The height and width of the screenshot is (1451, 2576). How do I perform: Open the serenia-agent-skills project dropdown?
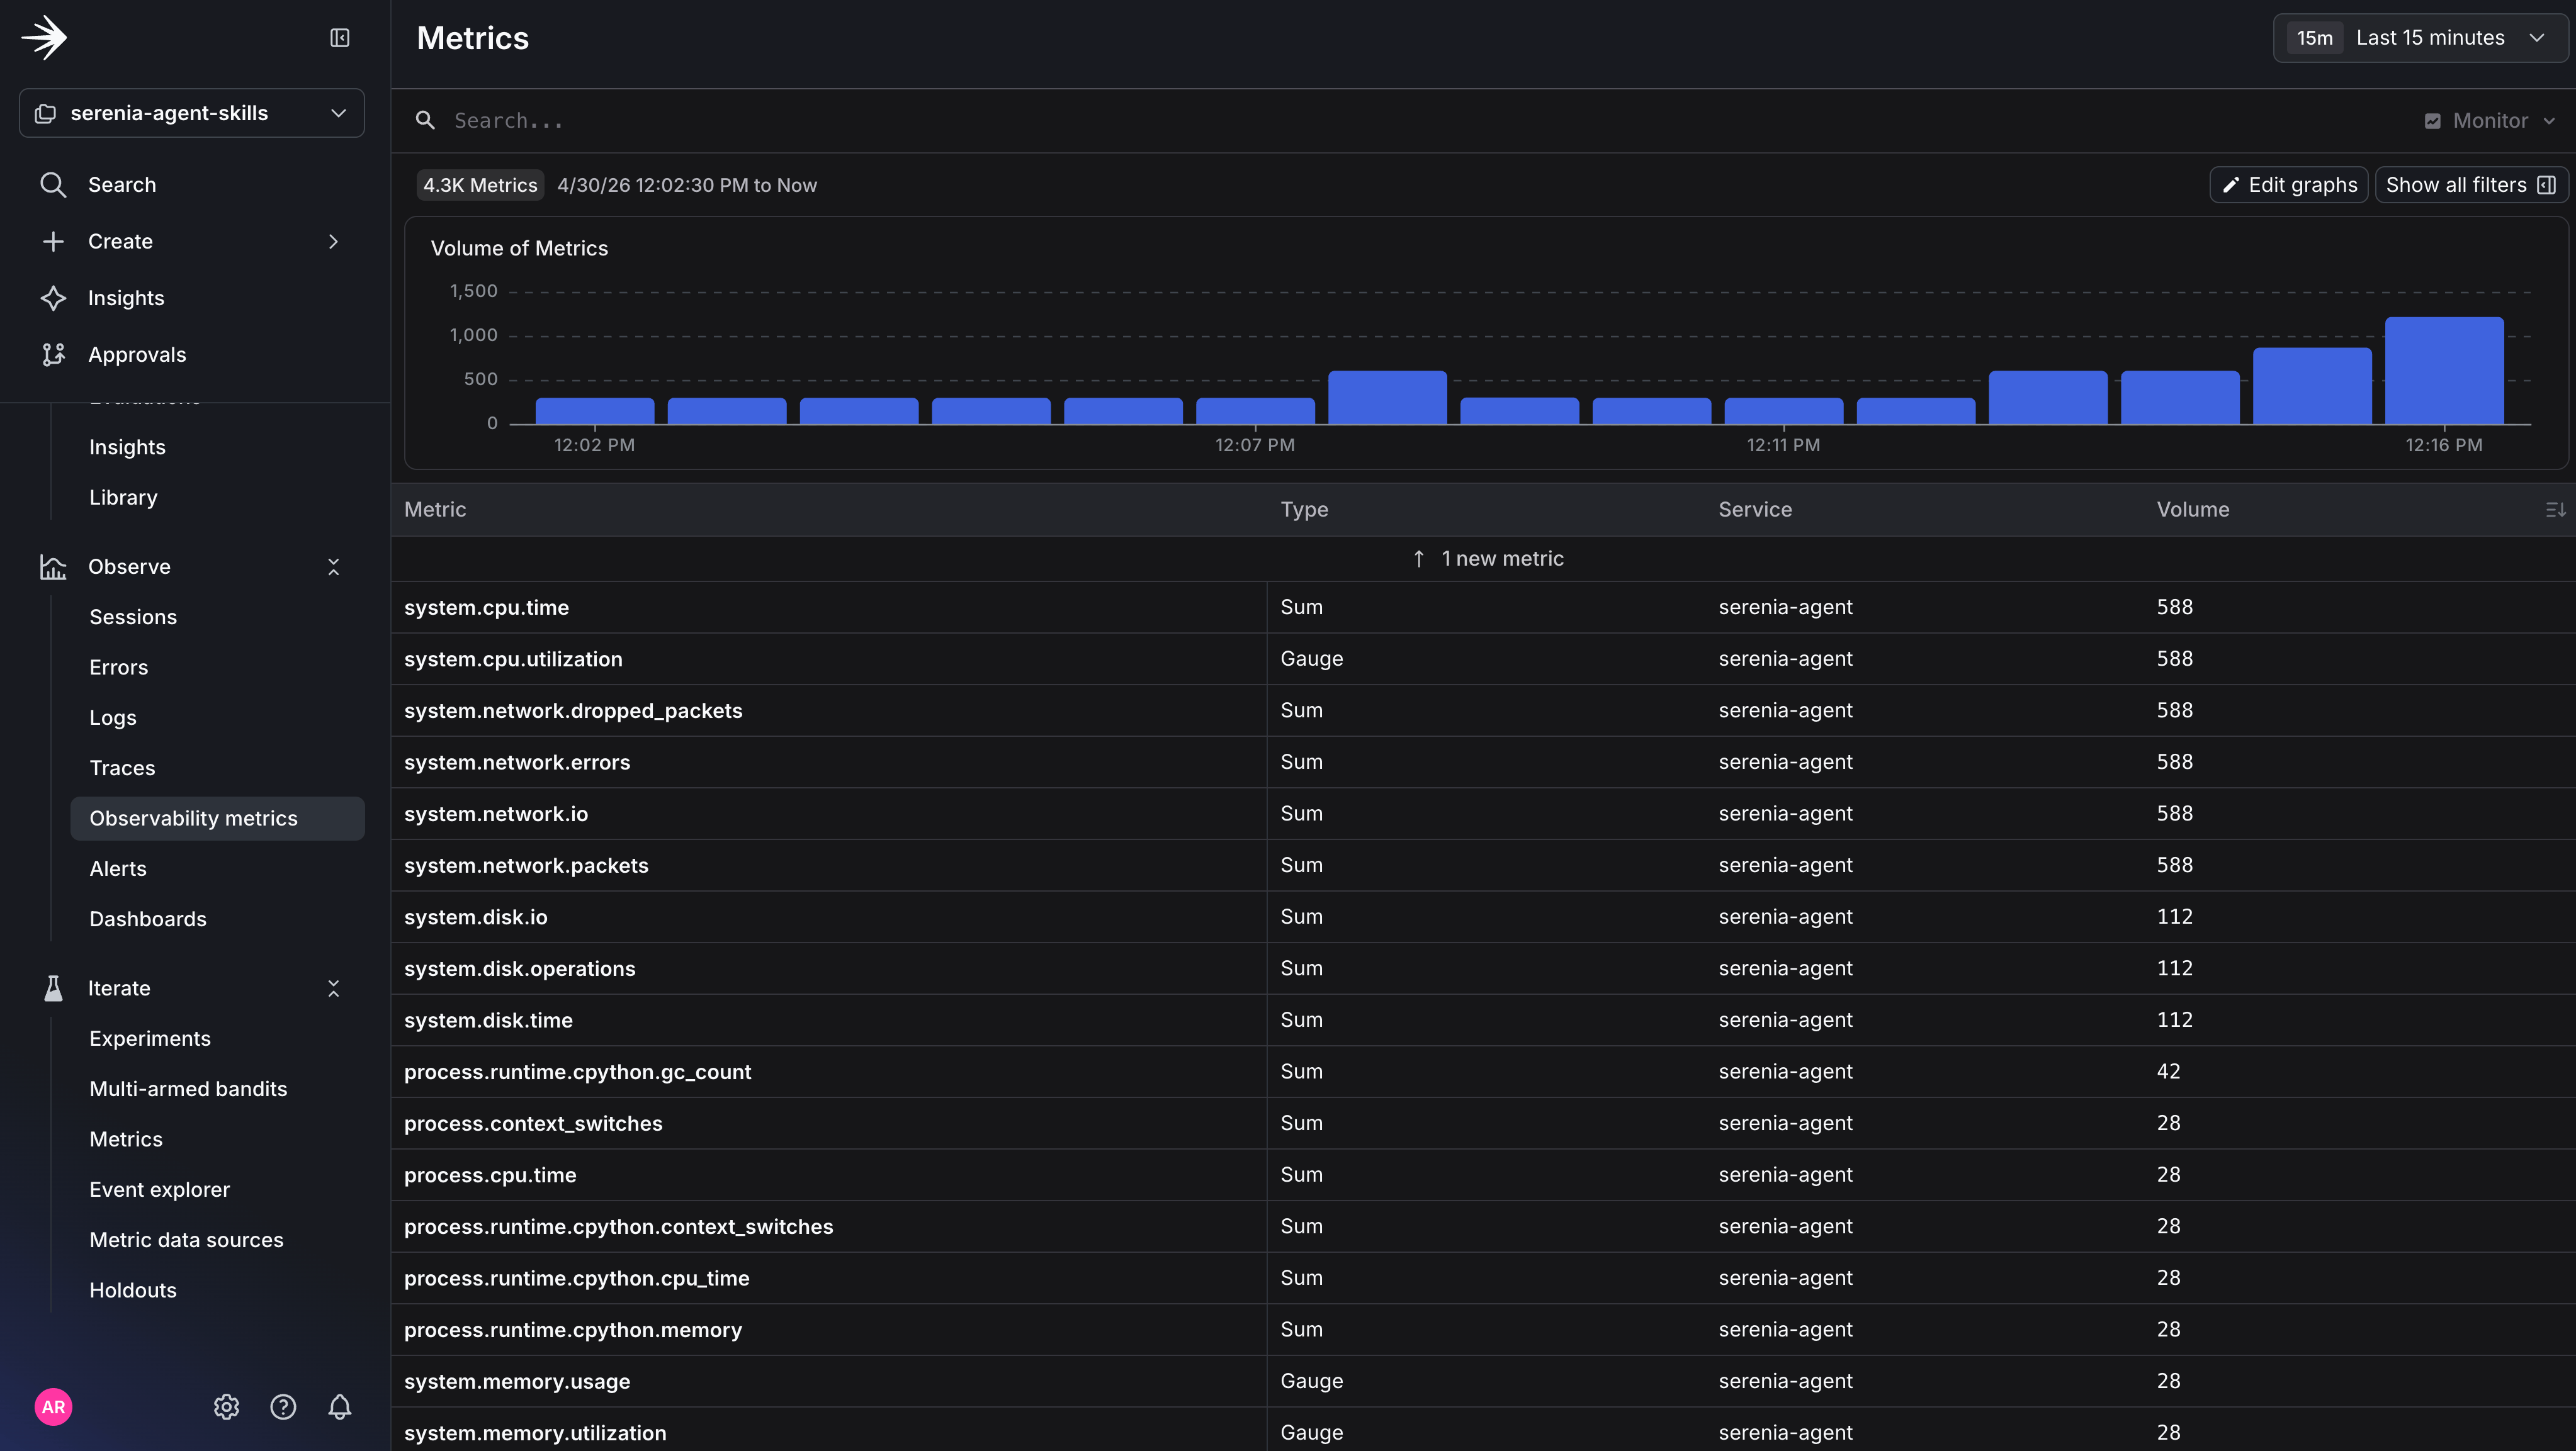192,113
